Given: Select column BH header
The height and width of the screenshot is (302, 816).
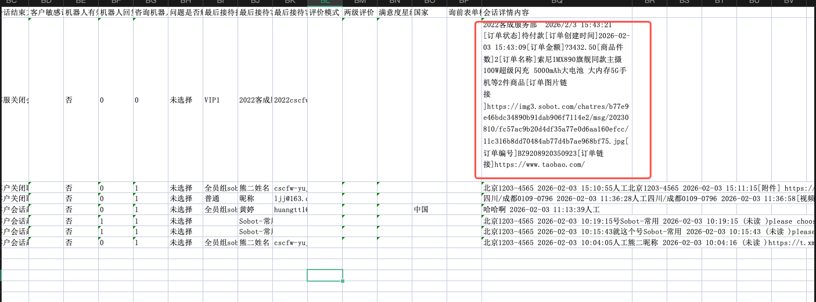Looking at the screenshot, I should [185, 3].
